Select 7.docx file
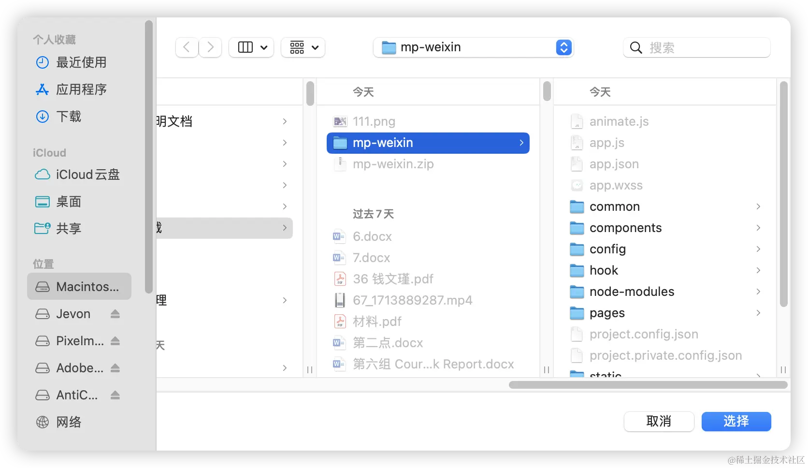 [x=428, y=258]
